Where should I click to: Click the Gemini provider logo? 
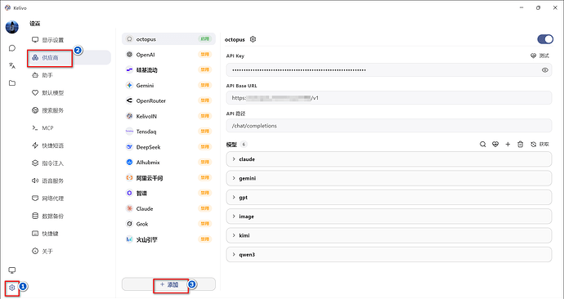(129, 85)
